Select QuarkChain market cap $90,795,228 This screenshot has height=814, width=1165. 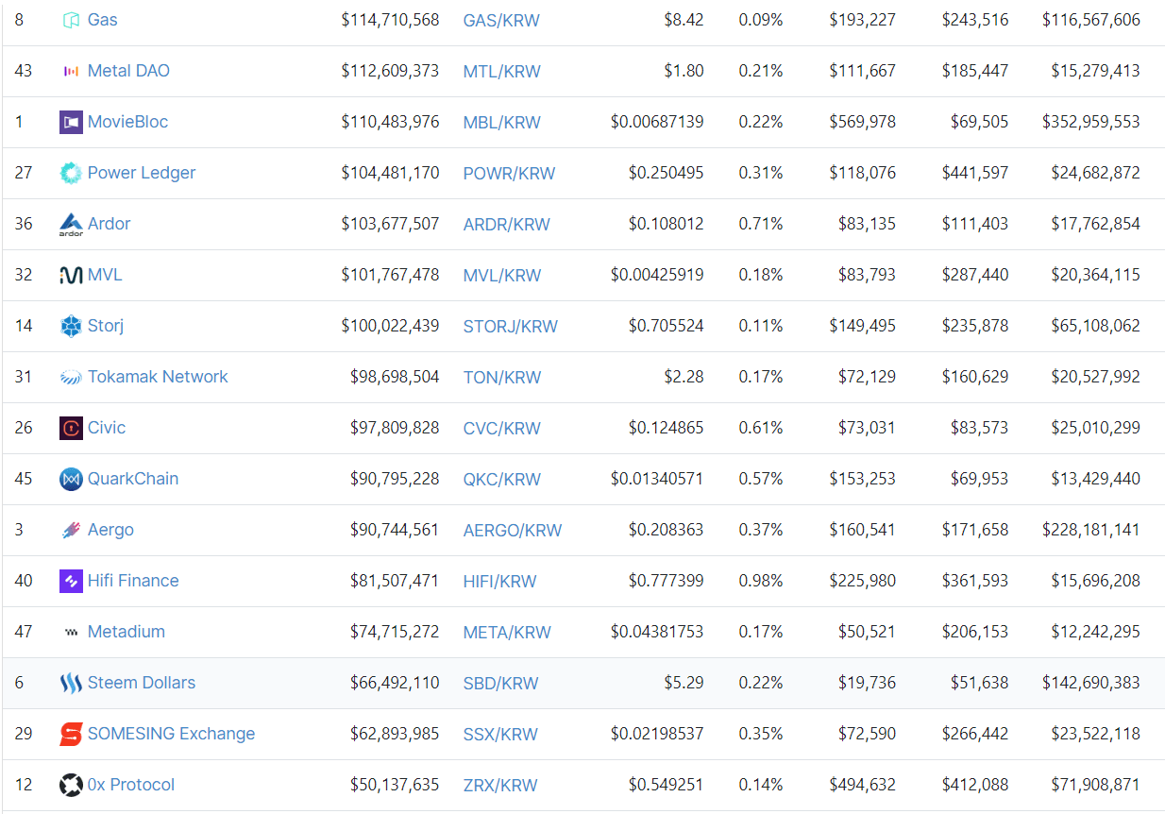395,479
